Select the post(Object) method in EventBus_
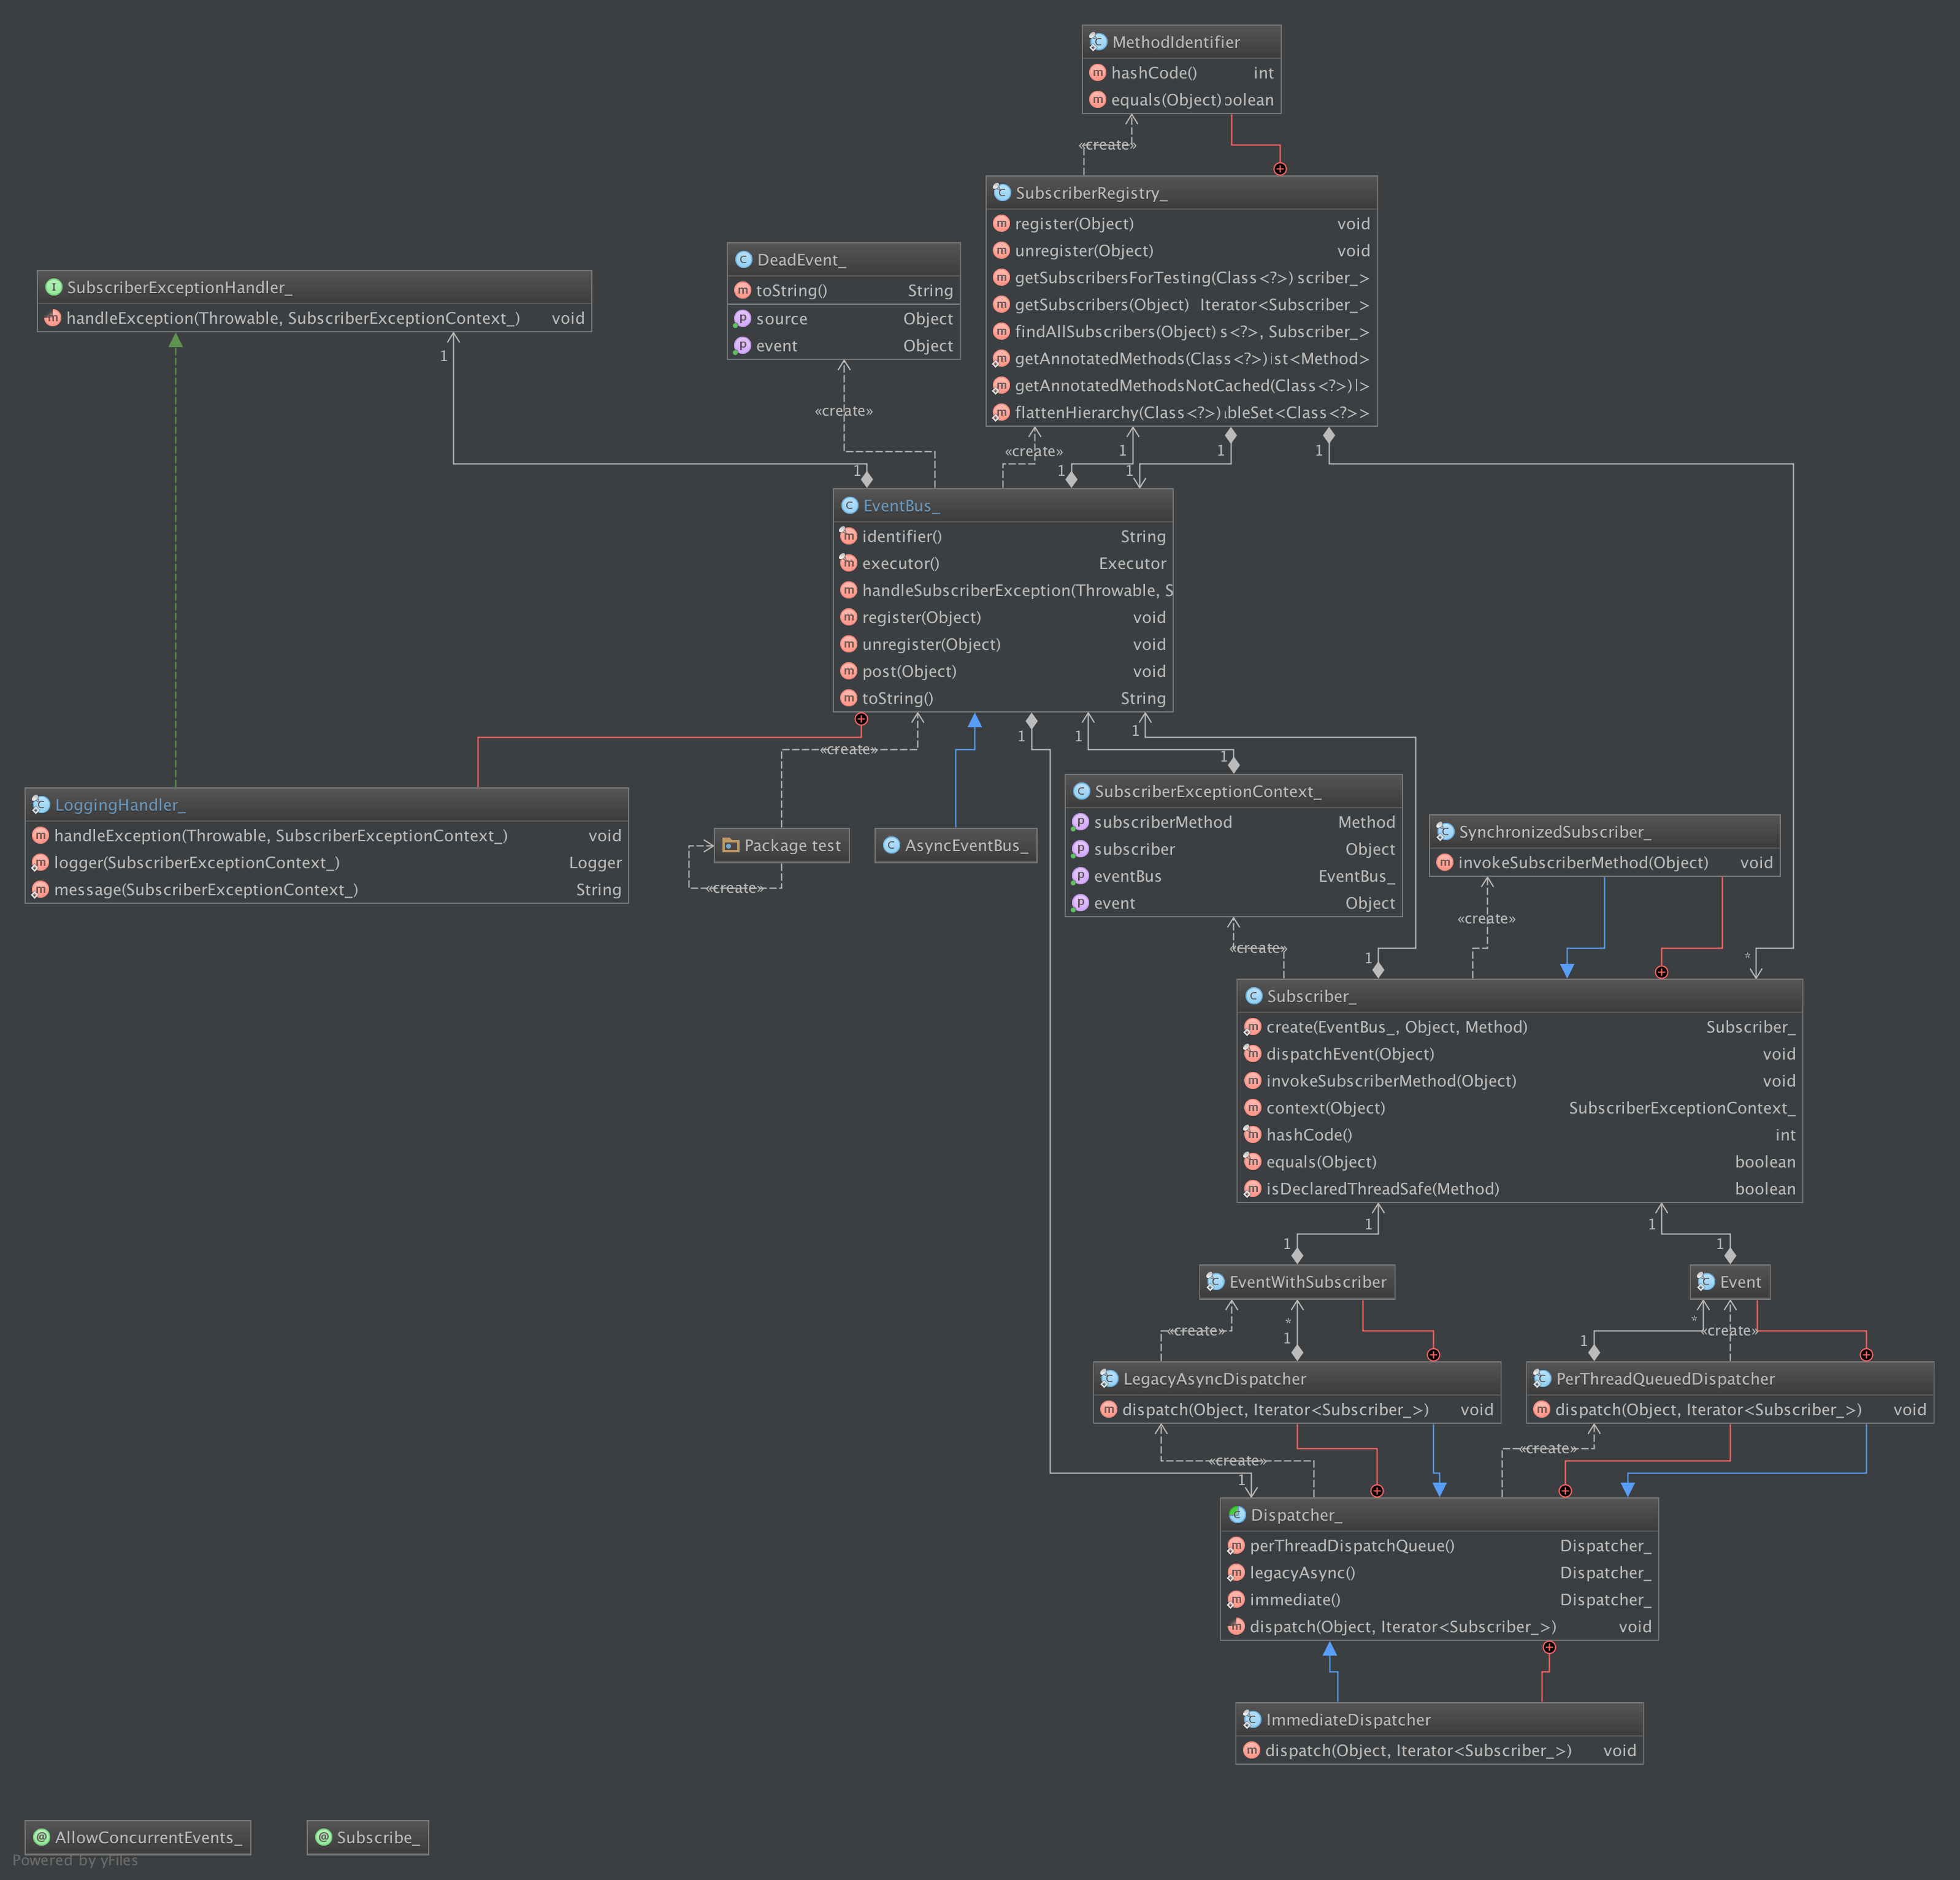Viewport: 1960px width, 1880px height. coord(909,671)
